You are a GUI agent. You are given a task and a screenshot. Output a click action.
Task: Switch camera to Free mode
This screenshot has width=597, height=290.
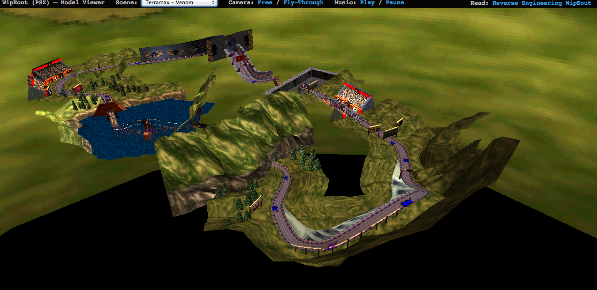point(265,3)
